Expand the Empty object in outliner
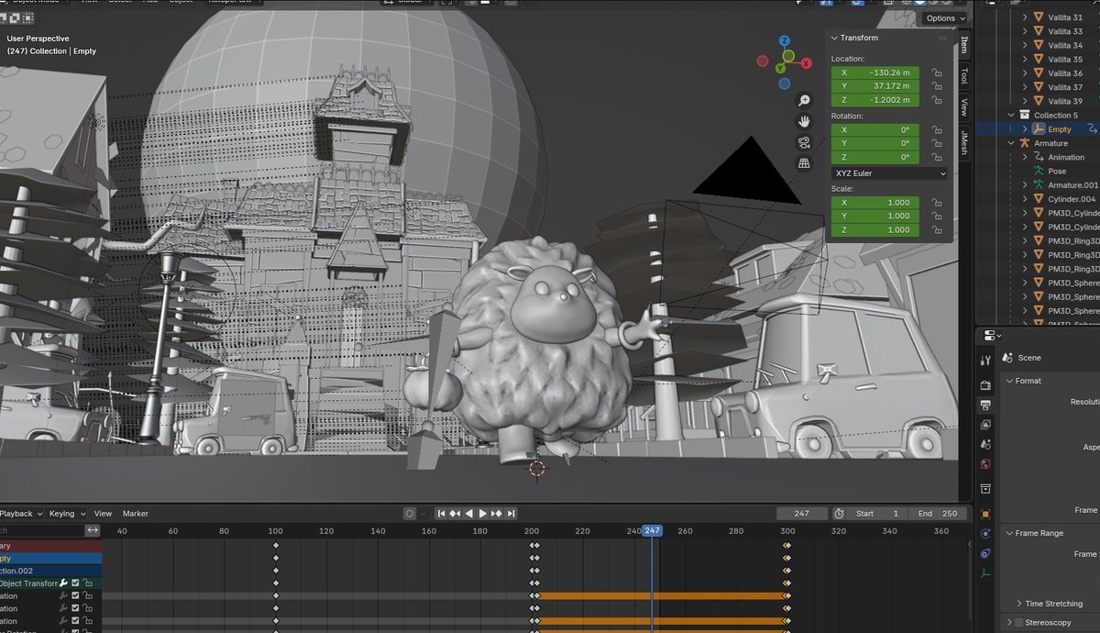1100x633 pixels. [x=1025, y=129]
